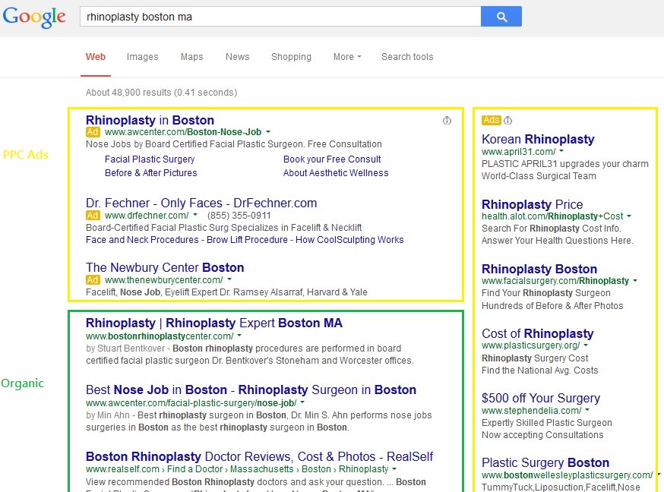Click the blue search magnifier button

pyautogui.click(x=501, y=17)
